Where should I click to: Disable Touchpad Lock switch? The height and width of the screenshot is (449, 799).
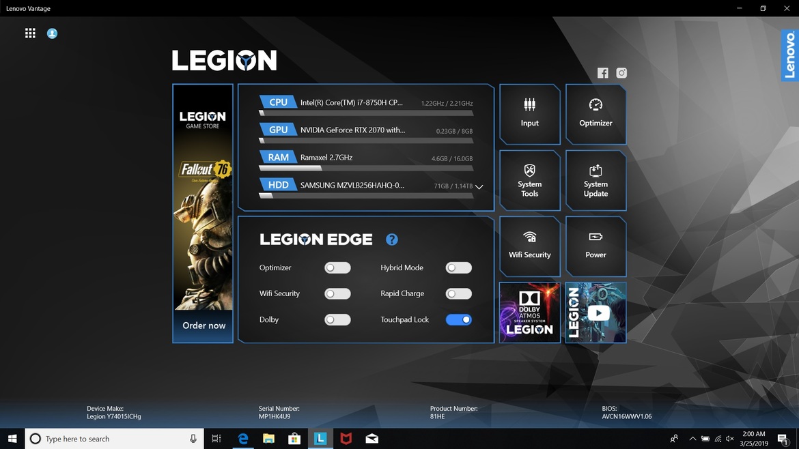(x=459, y=320)
